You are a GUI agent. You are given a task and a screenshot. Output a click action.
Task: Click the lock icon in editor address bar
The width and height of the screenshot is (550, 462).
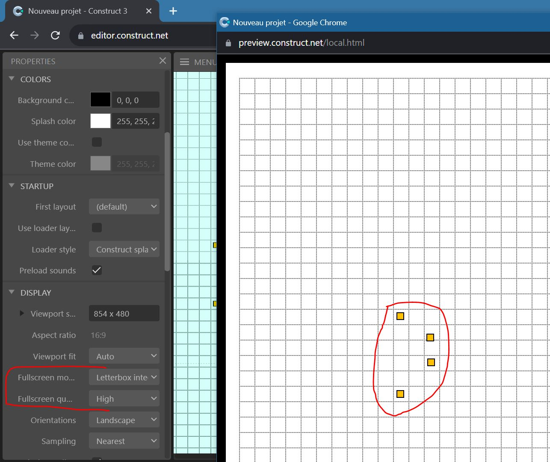tap(81, 36)
